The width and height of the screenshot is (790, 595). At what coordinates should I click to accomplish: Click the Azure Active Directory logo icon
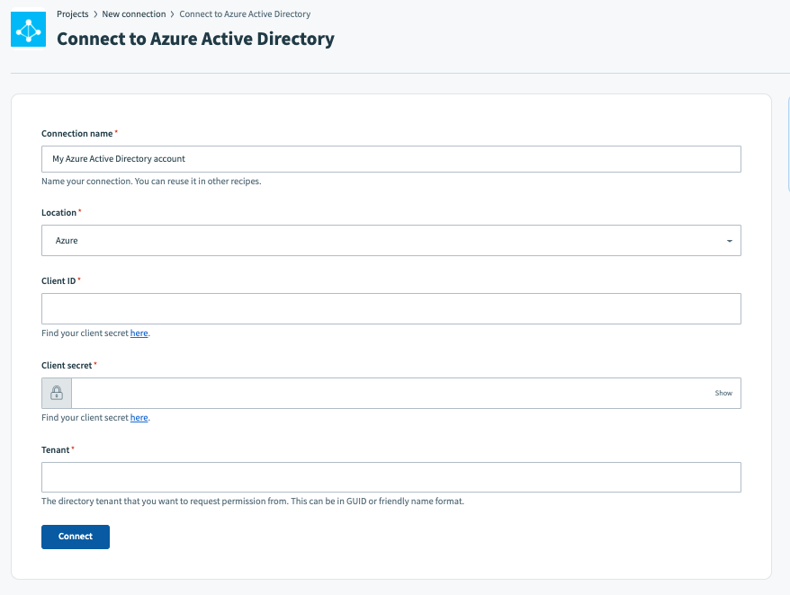pyautogui.click(x=27, y=28)
